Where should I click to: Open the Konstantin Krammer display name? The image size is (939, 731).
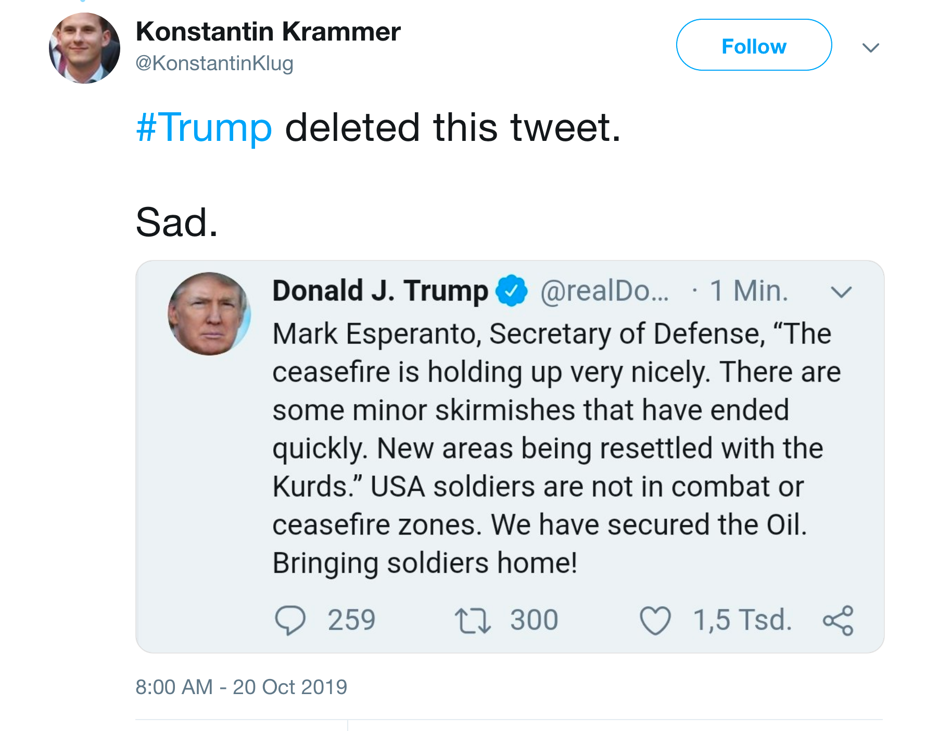268,32
